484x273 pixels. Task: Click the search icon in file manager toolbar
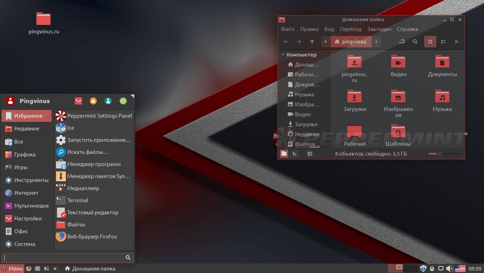(x=415, y=42)
